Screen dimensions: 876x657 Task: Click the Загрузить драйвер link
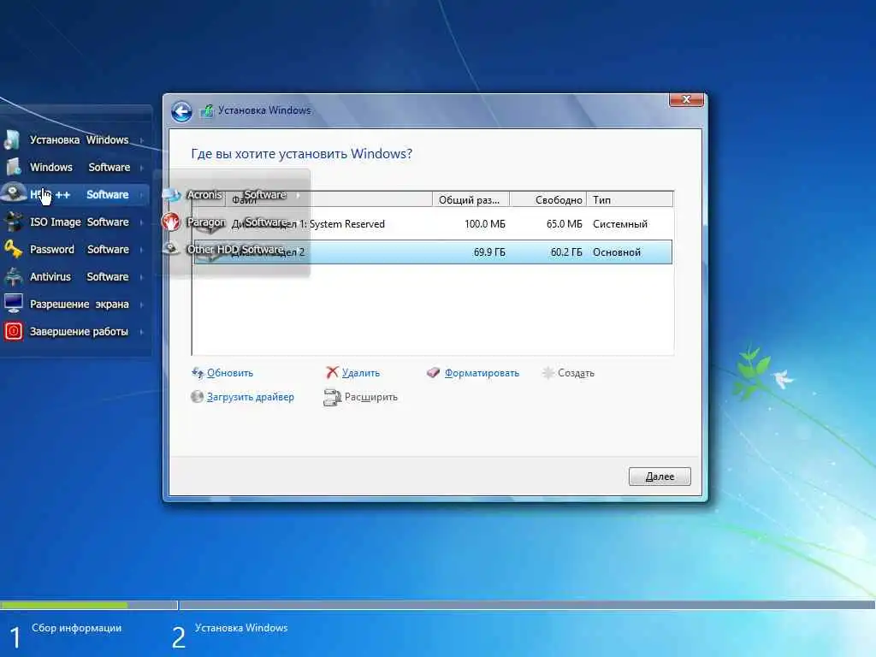point(251,397)
